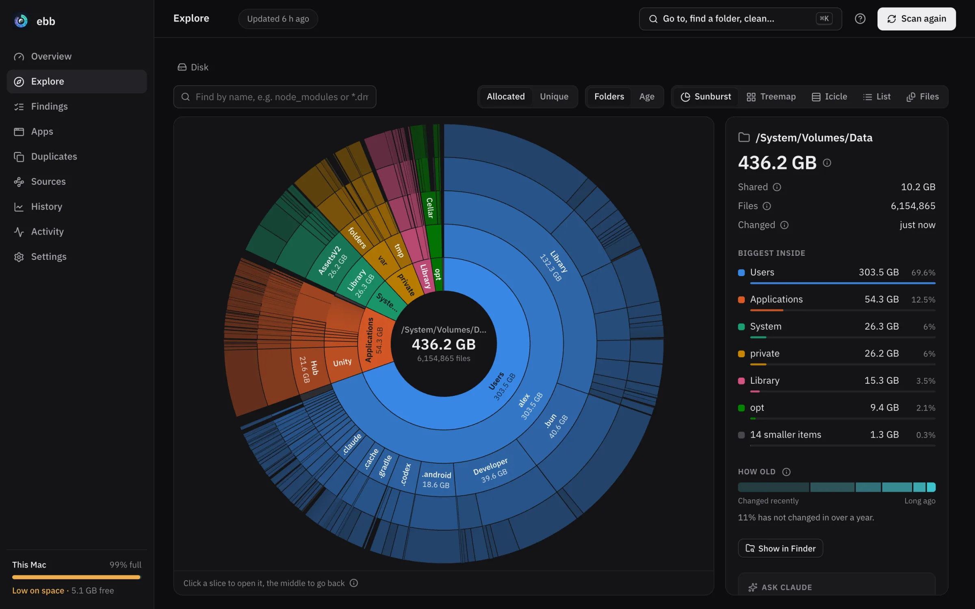Focus the Find by name search field
Image resolution: width=975 pixels, height=609 pixels.
275,97
